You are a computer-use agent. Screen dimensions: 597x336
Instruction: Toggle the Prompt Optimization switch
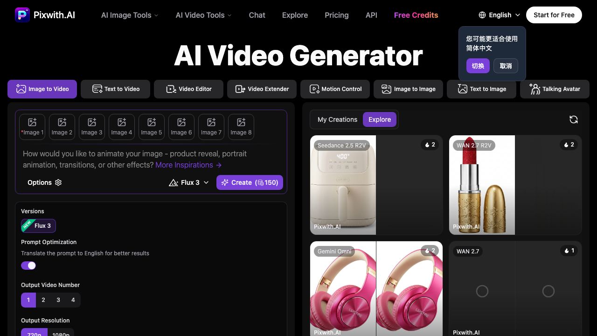pyautogui.click(x=28, y=266)
